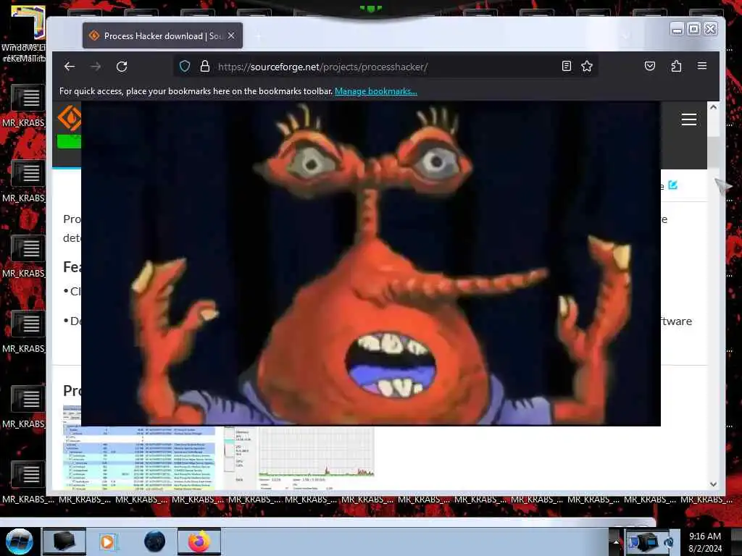
Task: Toggle Reader View in the address bar
Action: [x=567, y=66]
